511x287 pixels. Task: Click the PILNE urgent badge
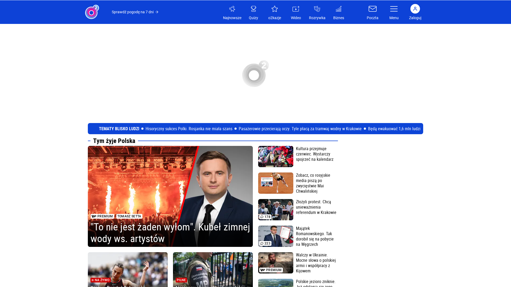coord(181,280)
